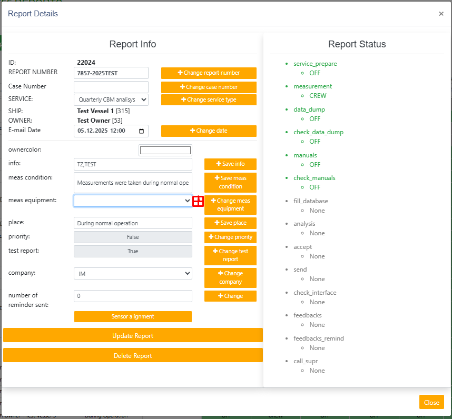The height and width of the screenshot is (419, 452).
Task: Save the info field
Action: (230, 164)
